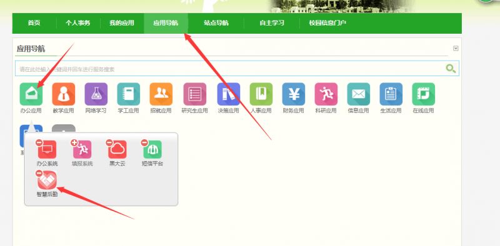Open the 站点导航 tab
Viewport: 500px width, 246px height.
click(216, 23)
